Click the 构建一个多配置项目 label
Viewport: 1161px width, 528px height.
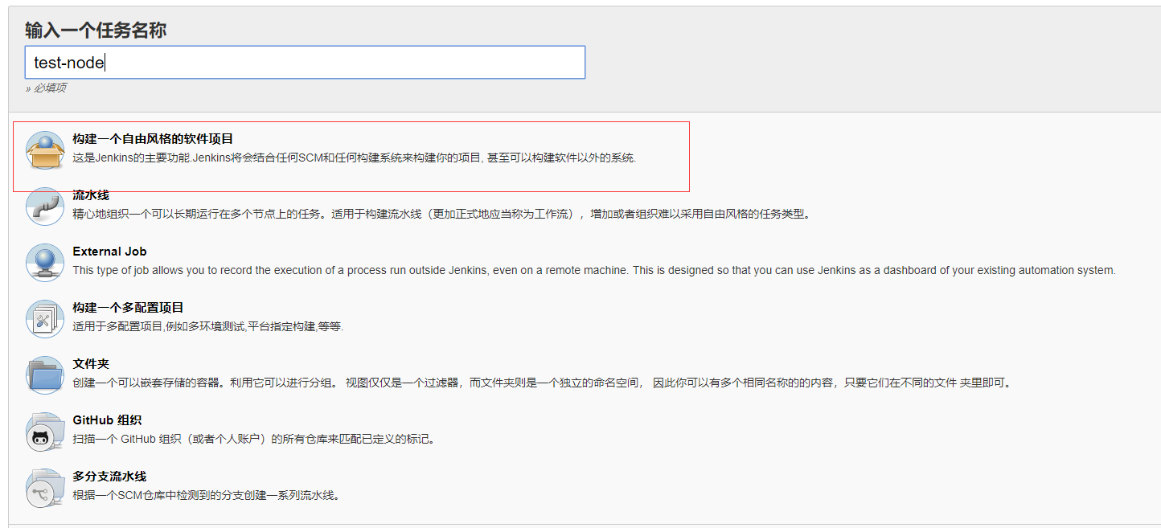pyautogui.click(x=129, y=307)
